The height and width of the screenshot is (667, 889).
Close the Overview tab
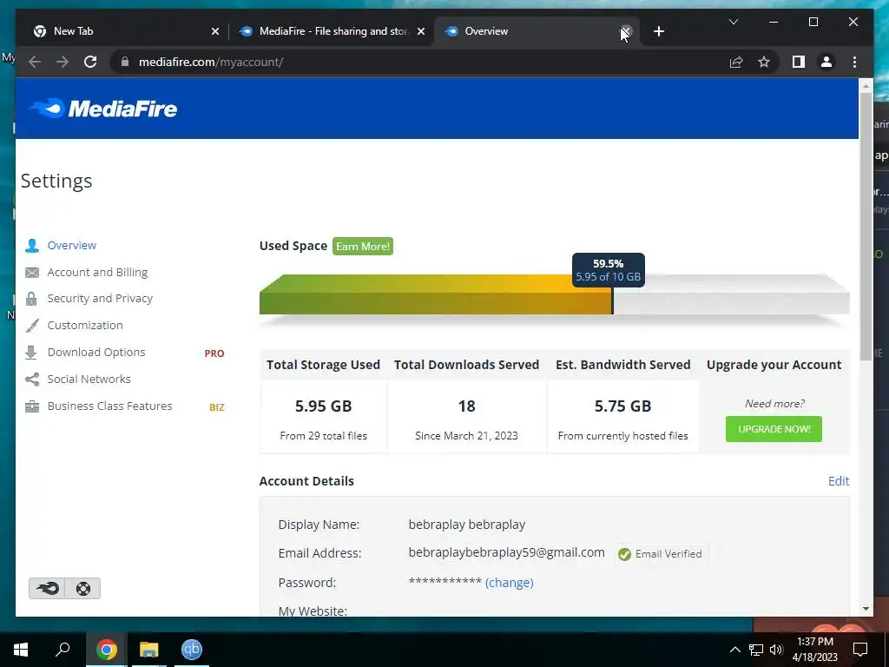(x=625, y=31)
